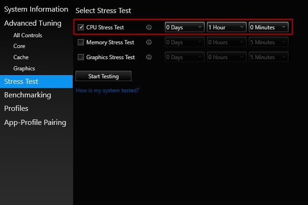Go to System Information section
Image resolution: width=308 pixels, height=205 pixels.
(x=36, y=9)
